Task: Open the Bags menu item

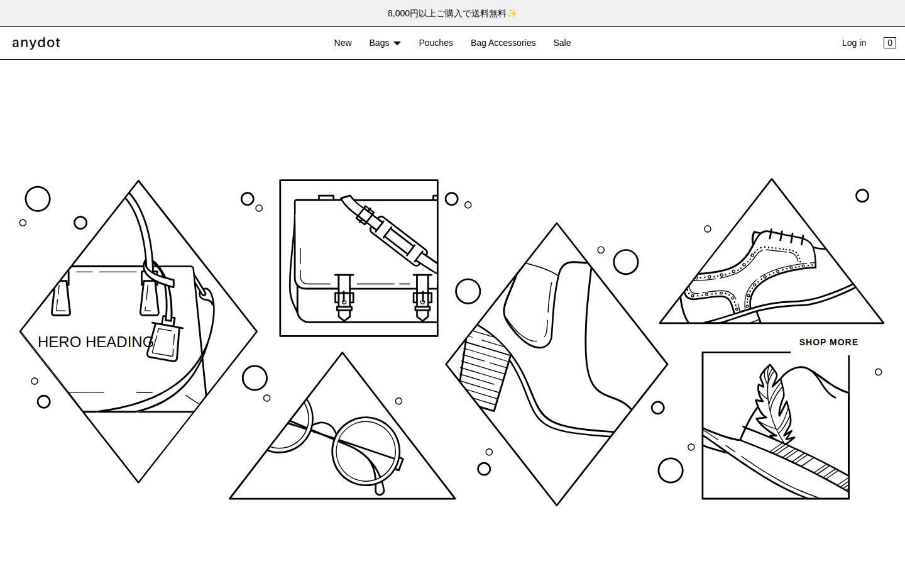Action: click(379, 43)
